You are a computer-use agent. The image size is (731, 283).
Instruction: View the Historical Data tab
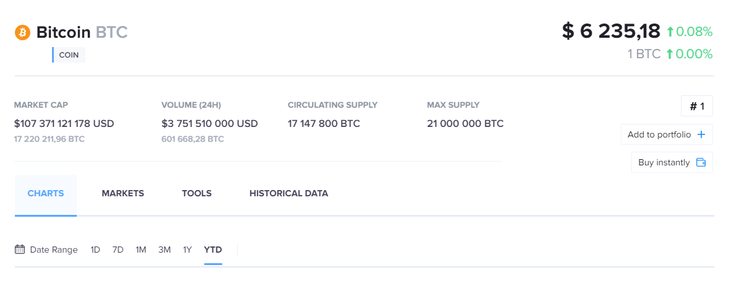288,193
